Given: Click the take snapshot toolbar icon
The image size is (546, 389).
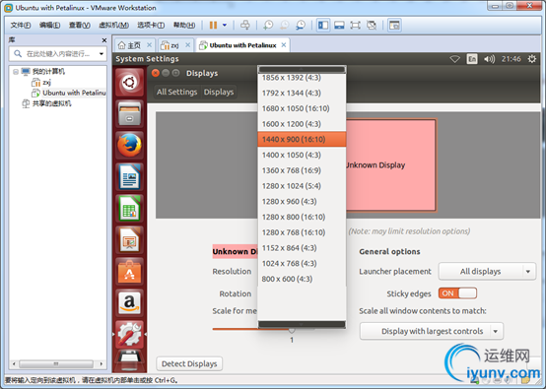Looking at the screenshot, I should click(268, 25).
